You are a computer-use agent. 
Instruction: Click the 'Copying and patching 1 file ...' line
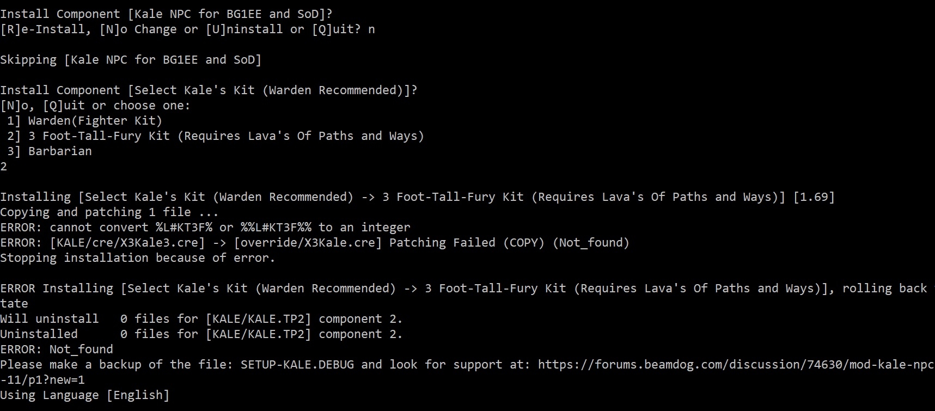[109, 212]
